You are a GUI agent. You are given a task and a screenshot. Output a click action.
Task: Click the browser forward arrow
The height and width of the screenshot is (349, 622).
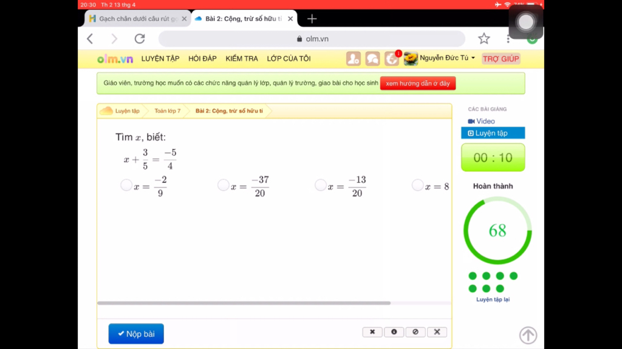pos(114,39)
